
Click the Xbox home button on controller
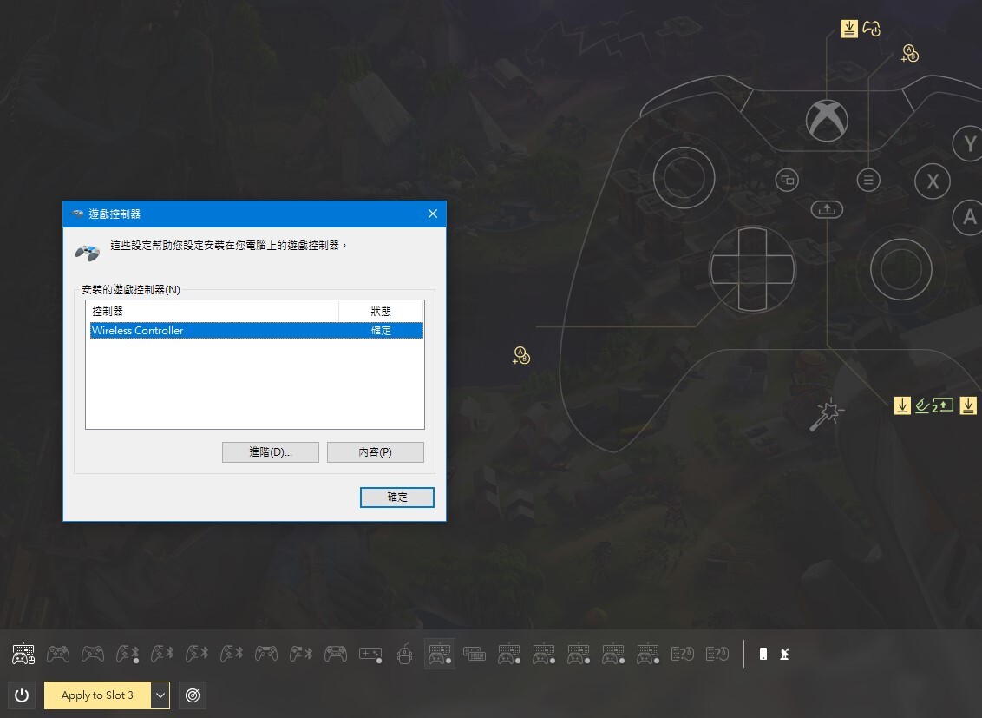pyautogui.click(x=826, y=120)
